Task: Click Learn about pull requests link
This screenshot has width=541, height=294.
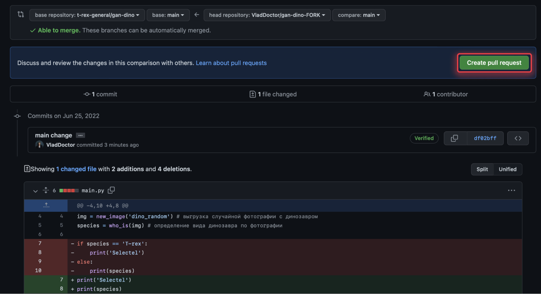Action: (231, 63)
